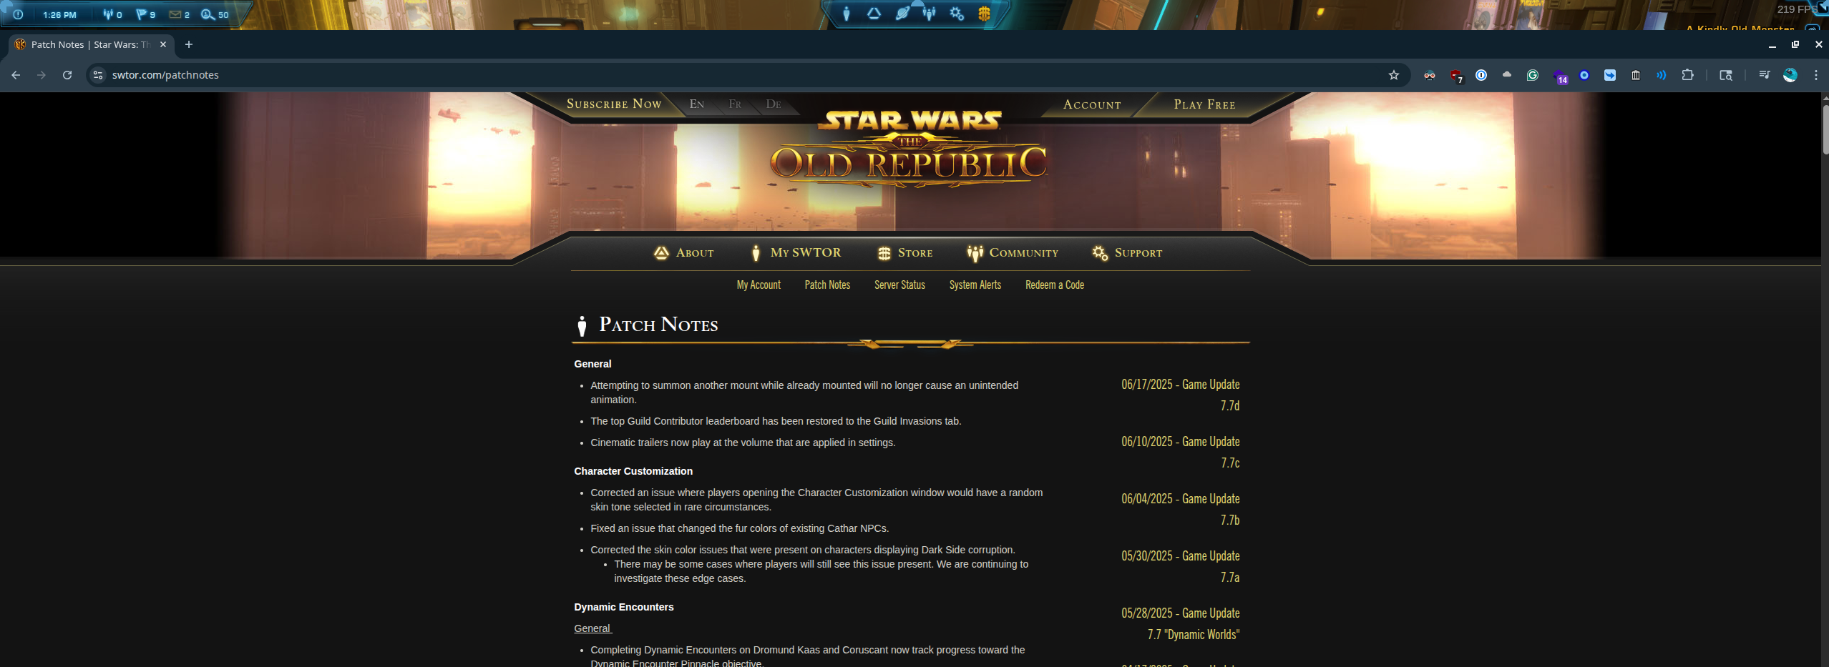Open the Community navigation menu
This screenshot has height=667, width=1829.
(1013, 252)
